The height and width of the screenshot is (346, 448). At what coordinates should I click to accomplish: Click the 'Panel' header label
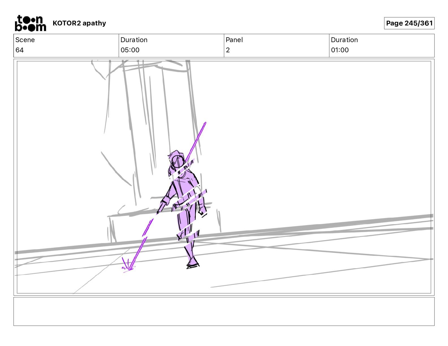[234, 40]
